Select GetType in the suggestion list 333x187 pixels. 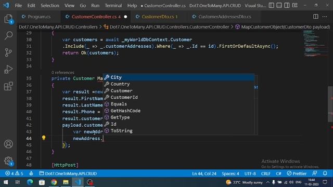coord(178,117)
